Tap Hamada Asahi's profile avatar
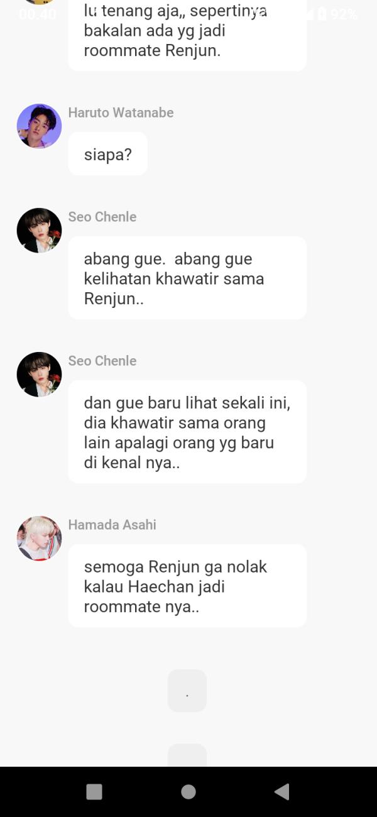Image resolution: width=377 pixels, height=817 pixels. [x=39, y=539]
